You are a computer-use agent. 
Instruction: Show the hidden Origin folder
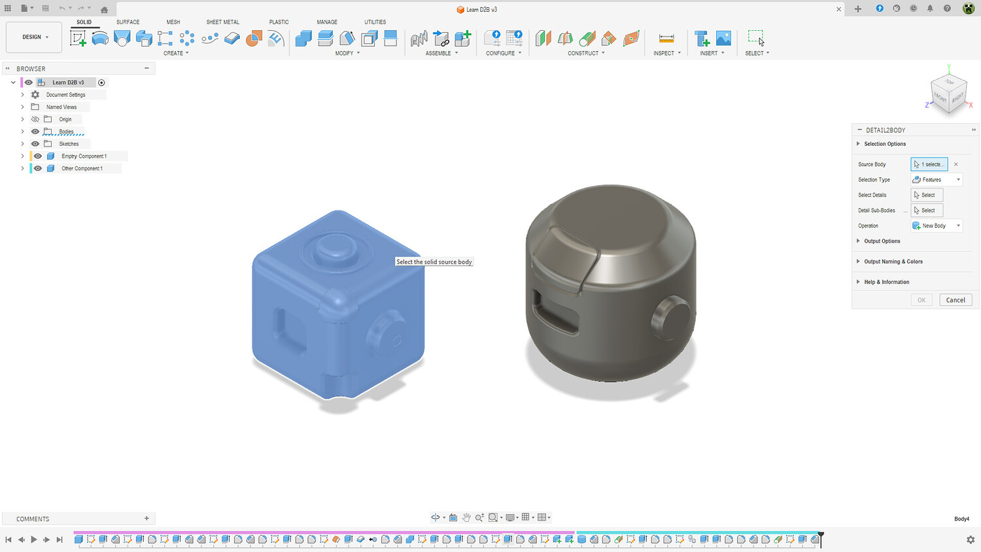coord(35,119)
